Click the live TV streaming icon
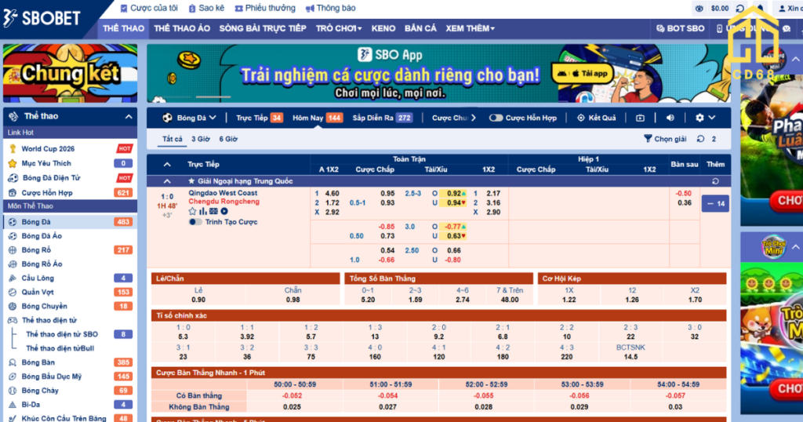 click(640, 118)
